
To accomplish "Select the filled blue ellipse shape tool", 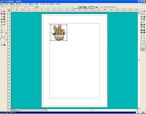I will coord(142,32).
